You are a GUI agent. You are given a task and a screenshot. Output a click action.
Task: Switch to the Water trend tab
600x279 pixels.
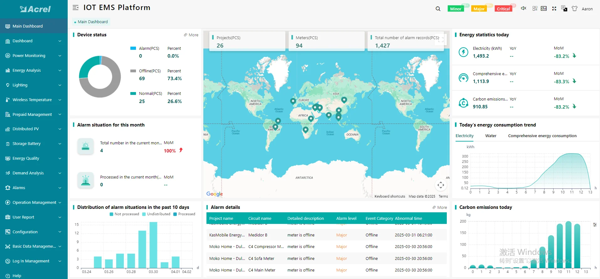tap(491, 136)
